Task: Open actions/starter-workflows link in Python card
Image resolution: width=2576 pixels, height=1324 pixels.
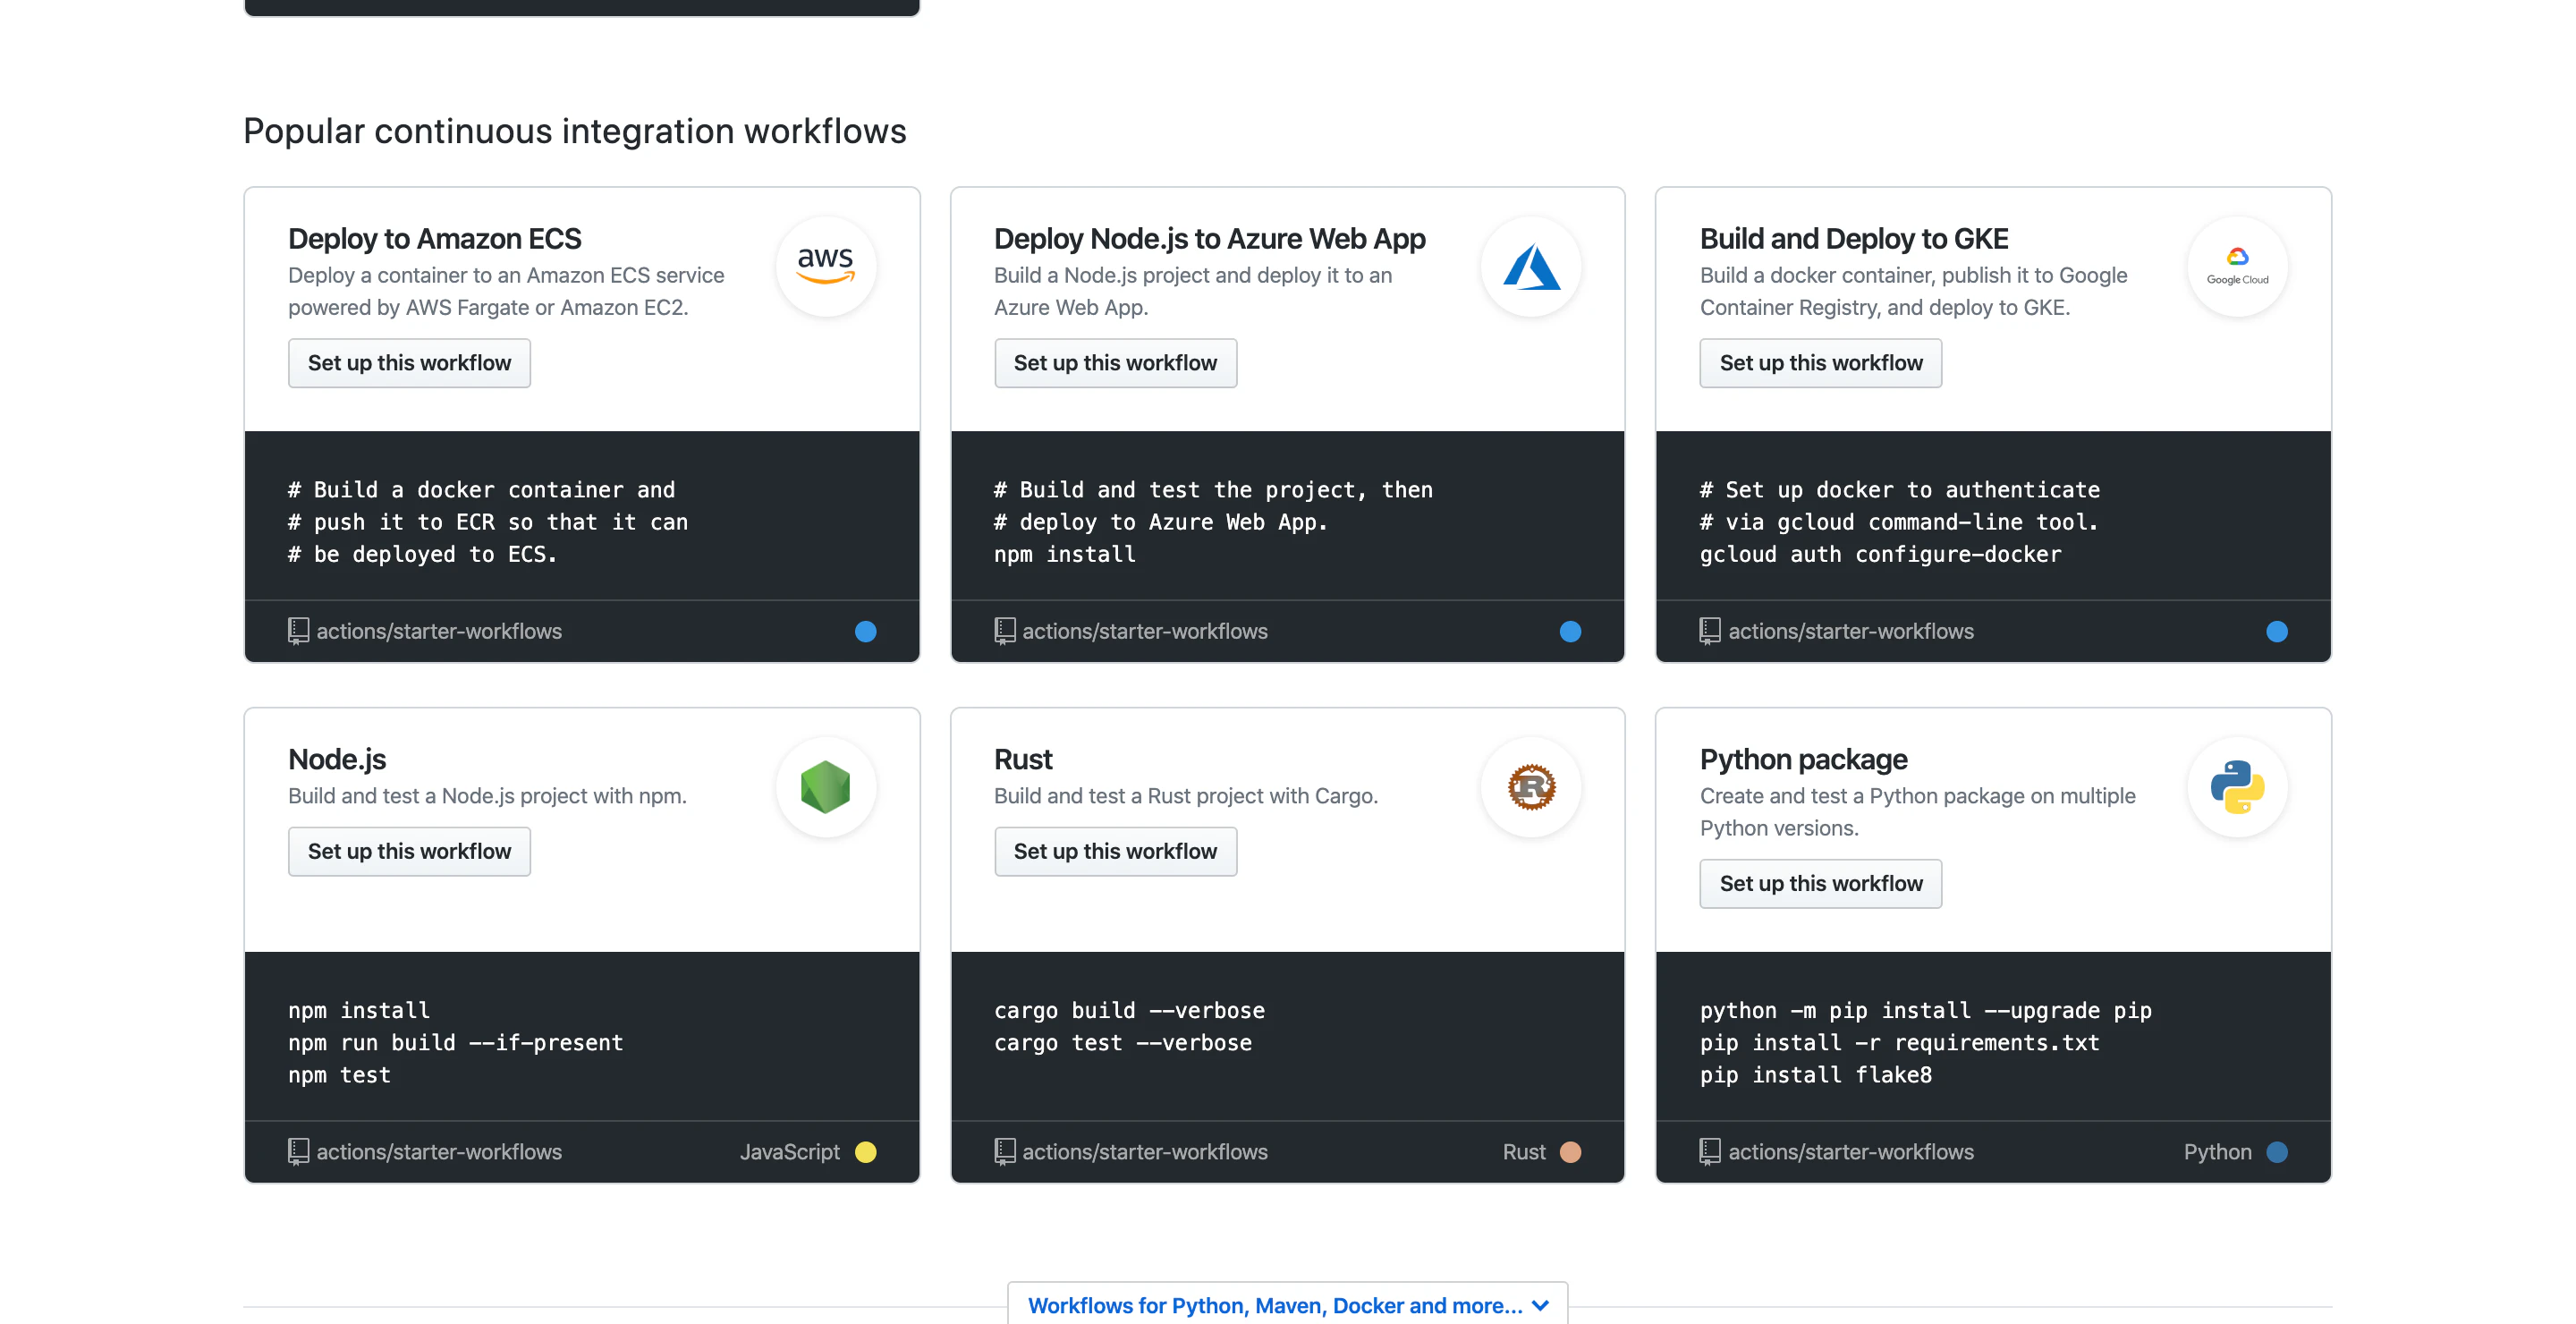Action: (x=1851, y=1152)
